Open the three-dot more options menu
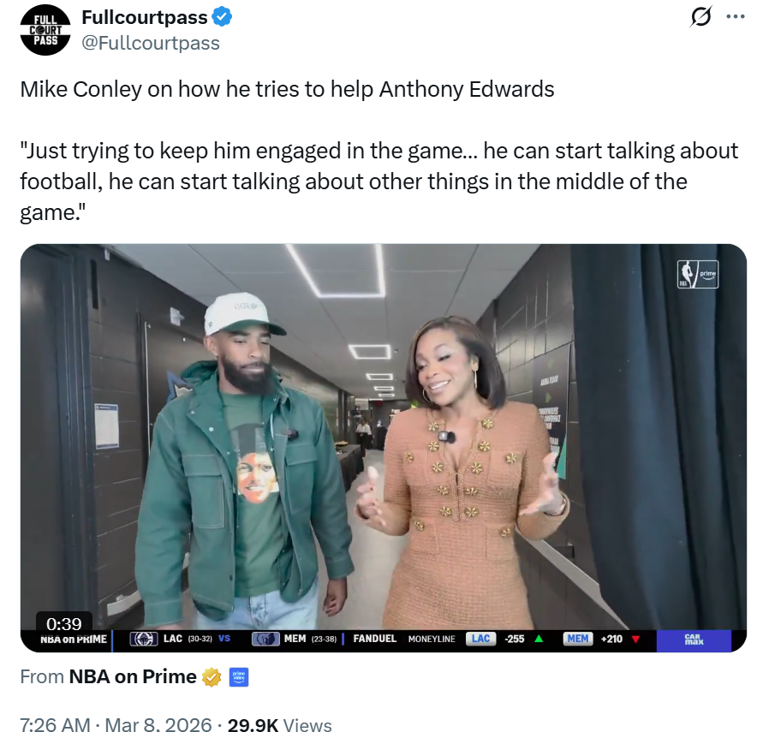Viewport: 757px width, 732px height. tap(736, 17)
